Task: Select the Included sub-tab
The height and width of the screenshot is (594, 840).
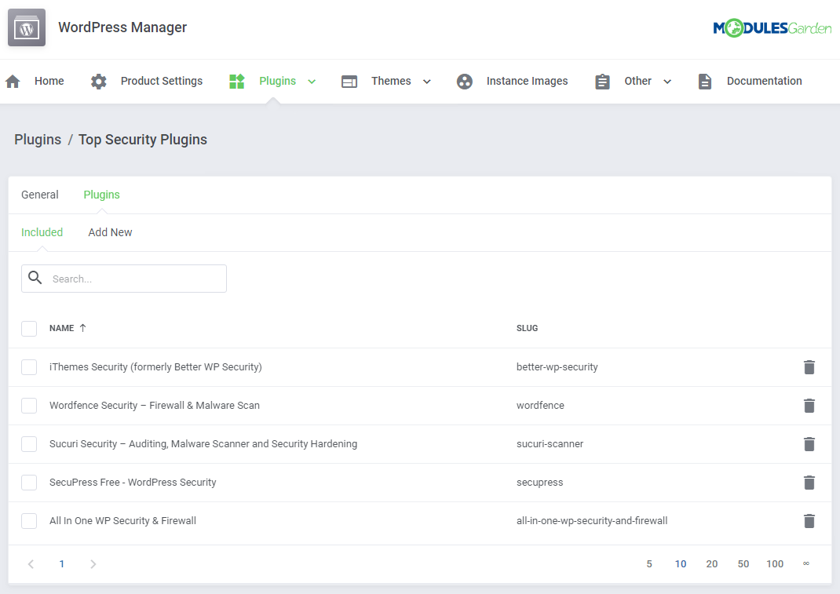Action: (x=42, y=232)
